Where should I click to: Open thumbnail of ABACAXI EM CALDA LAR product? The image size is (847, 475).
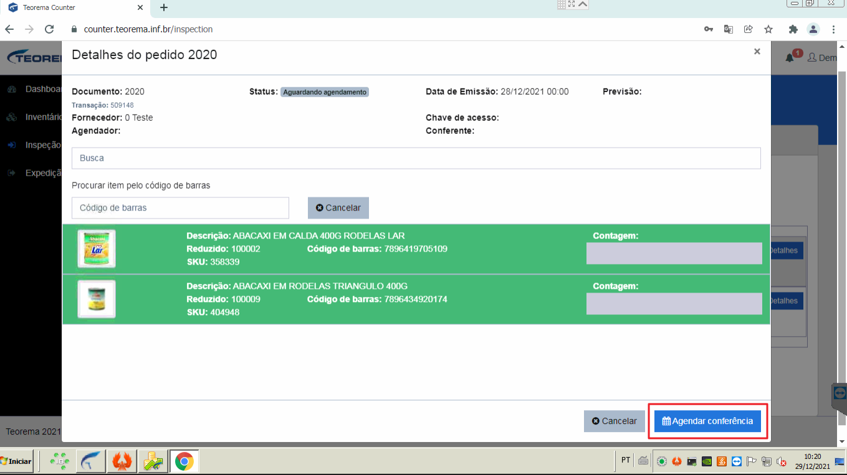pyautogui.click(x=97, y=249)
